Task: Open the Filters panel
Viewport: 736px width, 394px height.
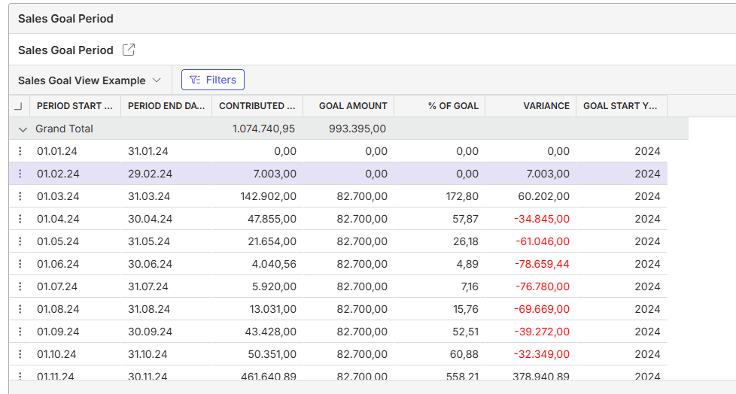Action: pos(213,80)
